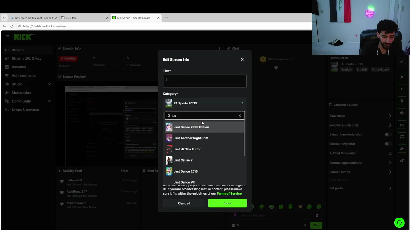Click MikePhantom in Activity Feed

click(76, 203)
